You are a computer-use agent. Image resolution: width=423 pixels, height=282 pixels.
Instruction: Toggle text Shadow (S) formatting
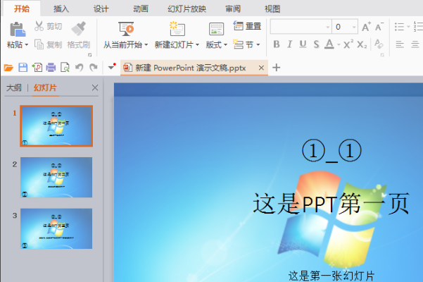tap(316, 44)
